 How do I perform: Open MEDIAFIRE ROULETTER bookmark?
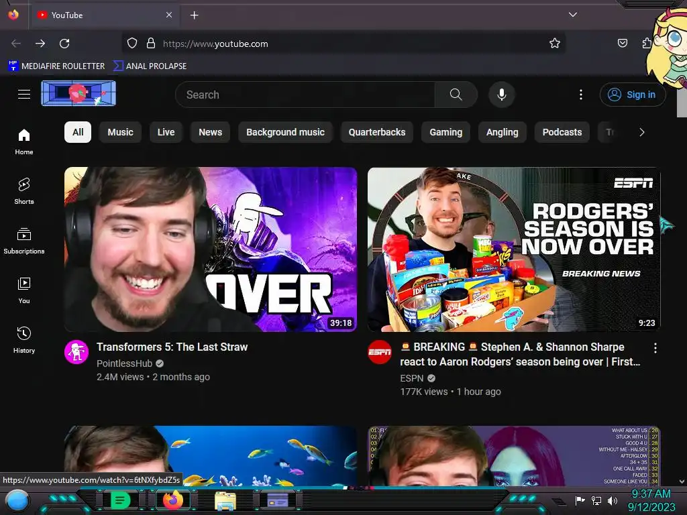point(56,66)
